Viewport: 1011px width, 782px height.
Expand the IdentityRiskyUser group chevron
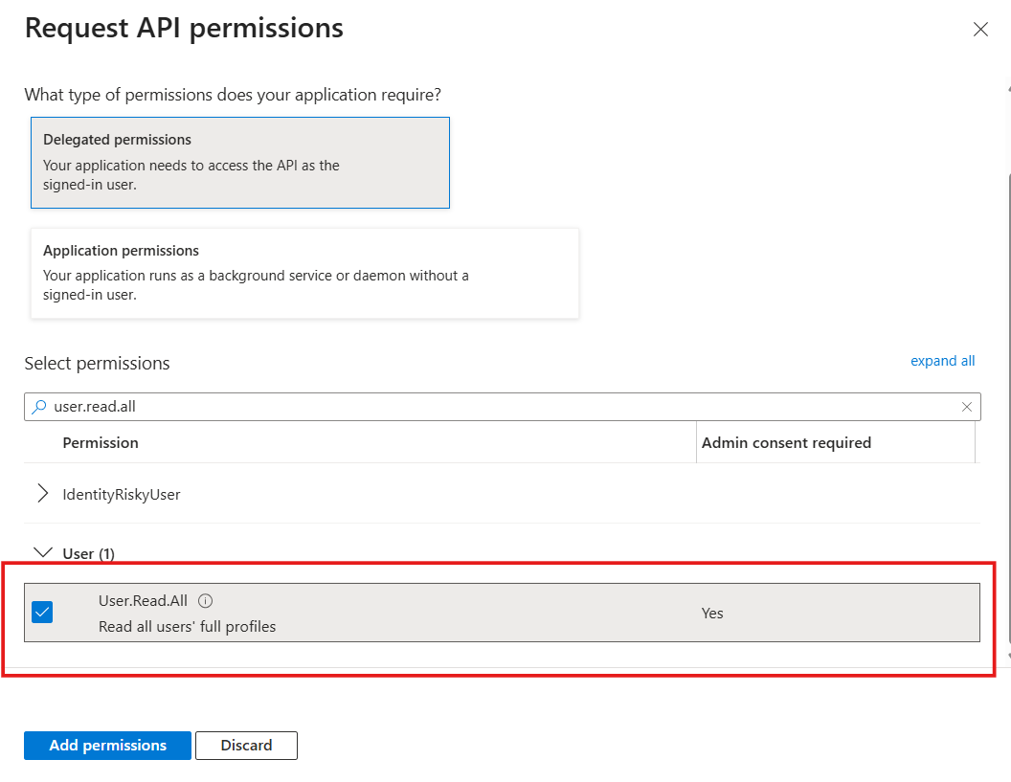coord(42,494)
